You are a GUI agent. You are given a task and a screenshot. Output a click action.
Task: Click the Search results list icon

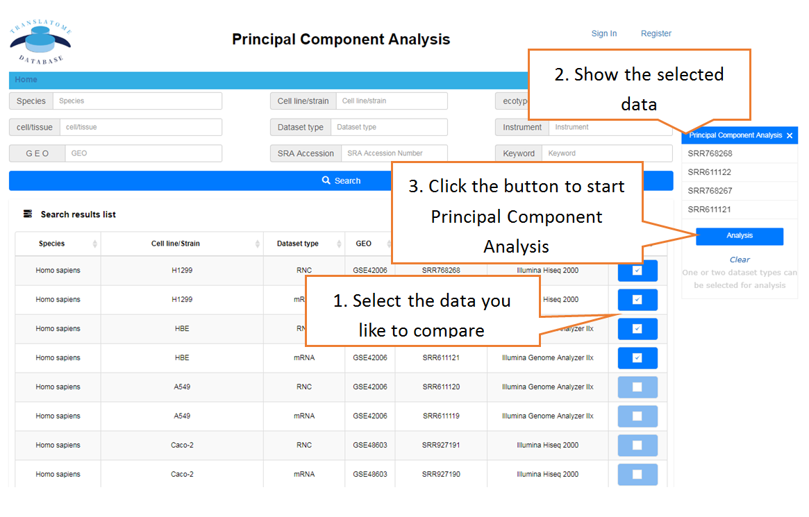[28, 214]
